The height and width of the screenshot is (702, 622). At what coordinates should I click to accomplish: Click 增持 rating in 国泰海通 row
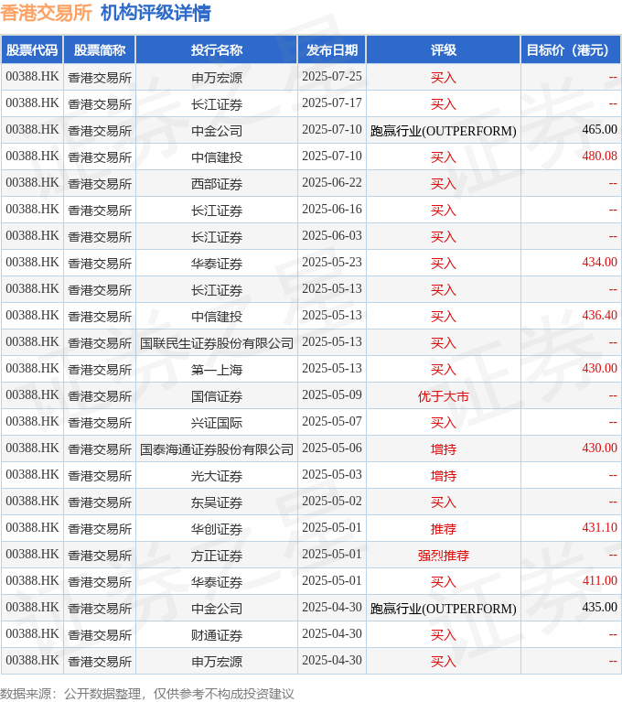pos(444,449)
